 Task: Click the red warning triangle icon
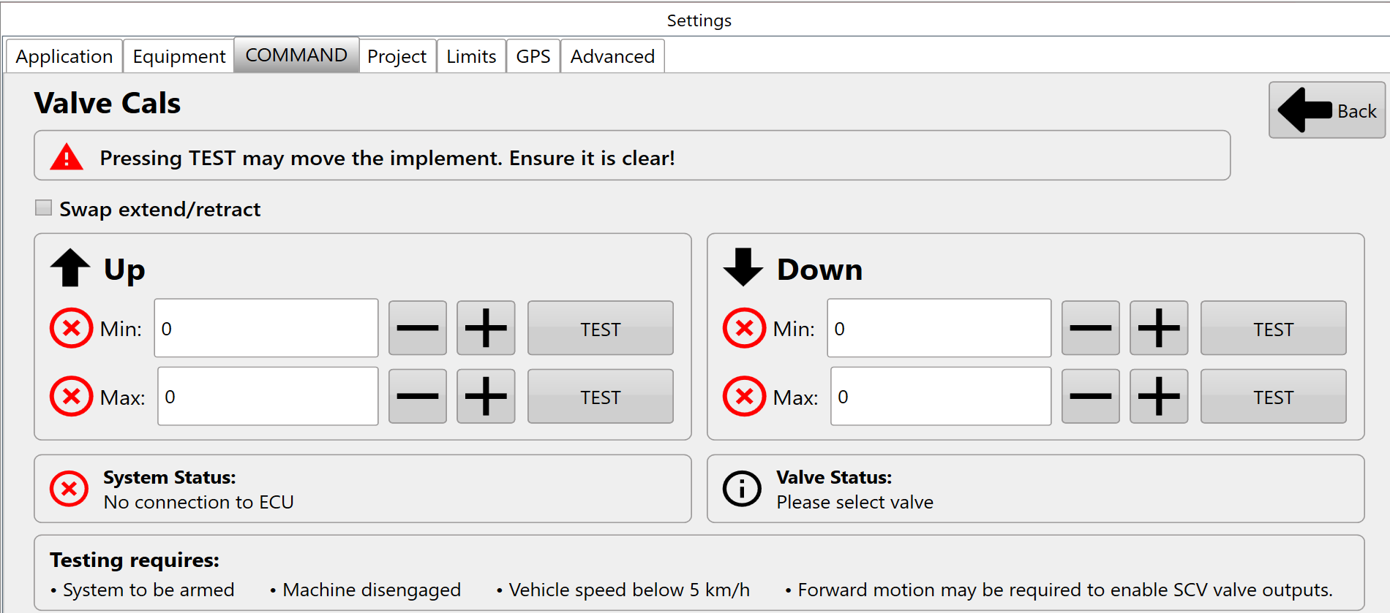coord(67,156)
